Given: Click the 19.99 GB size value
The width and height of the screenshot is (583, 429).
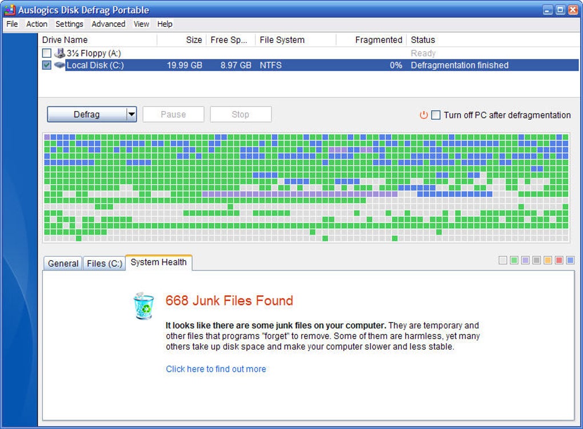Looking at the screenshot, I should 185,65.
